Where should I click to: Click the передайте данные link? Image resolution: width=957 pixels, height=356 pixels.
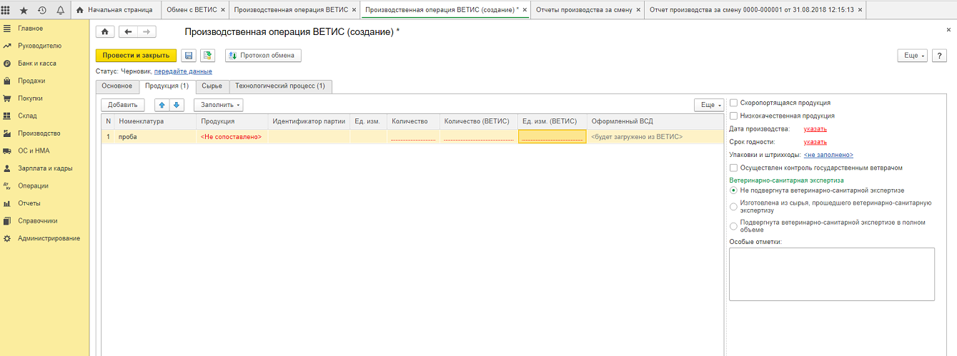coord(183,71)
